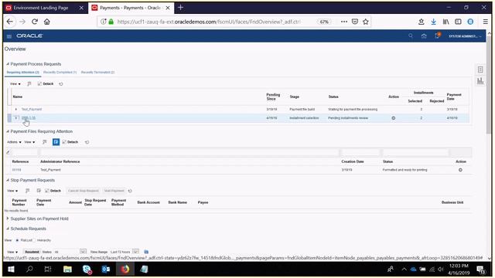Bookmark this page with star icon

tap(366, 22)
